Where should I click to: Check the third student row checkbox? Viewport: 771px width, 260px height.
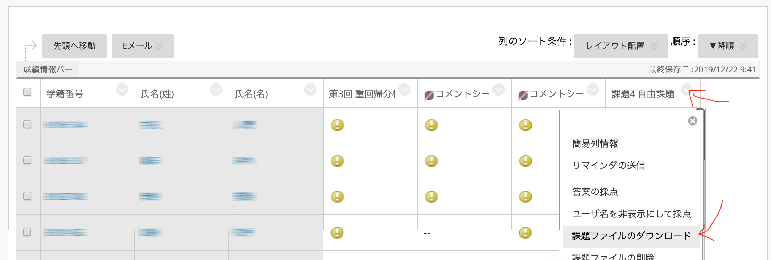click(27, 196)
